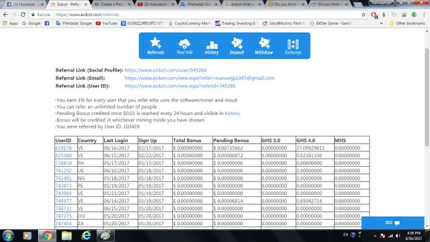The width and height of the screenshot is (430, 242).
Task: Open user 738810 profile link
Action: [63, 163]
